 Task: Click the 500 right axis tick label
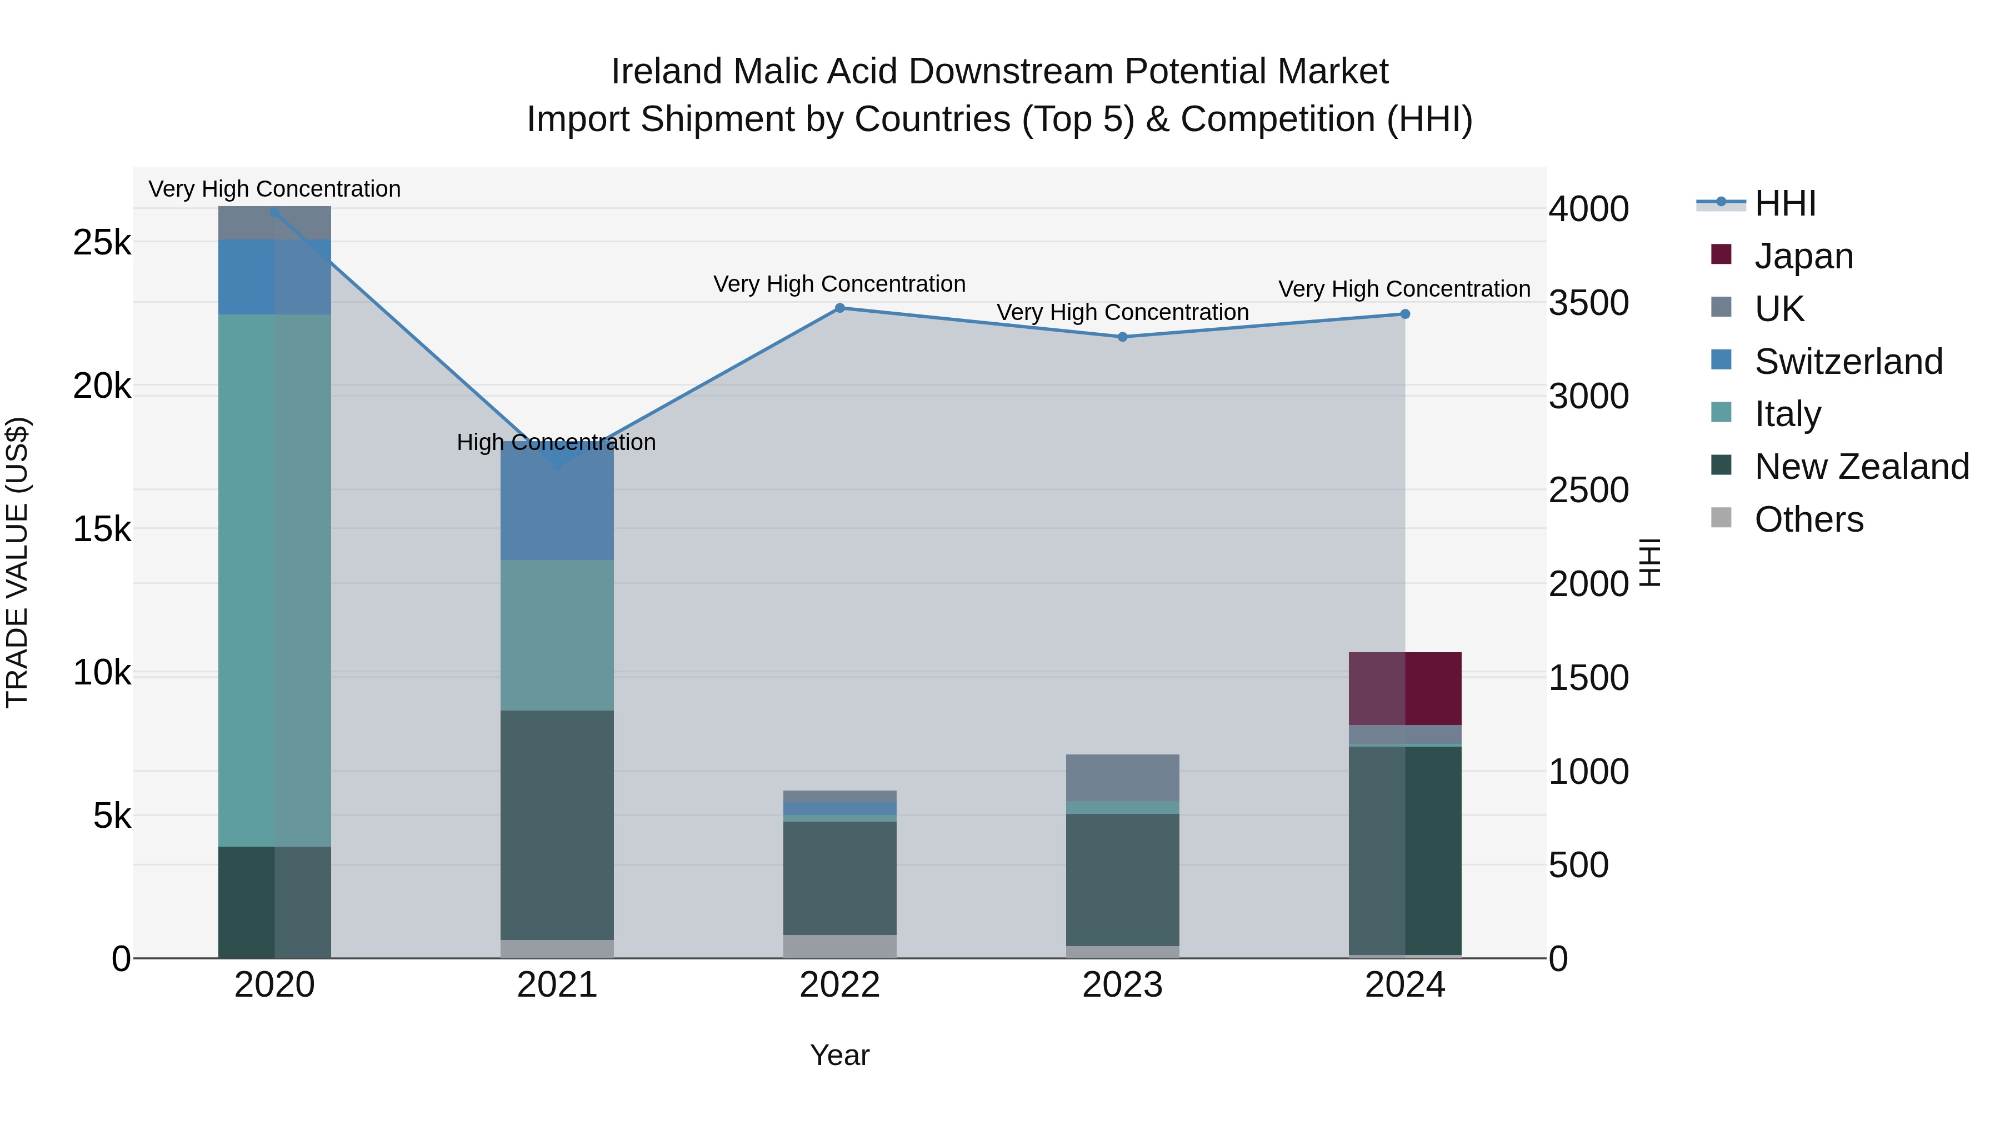coord(1579,866)
